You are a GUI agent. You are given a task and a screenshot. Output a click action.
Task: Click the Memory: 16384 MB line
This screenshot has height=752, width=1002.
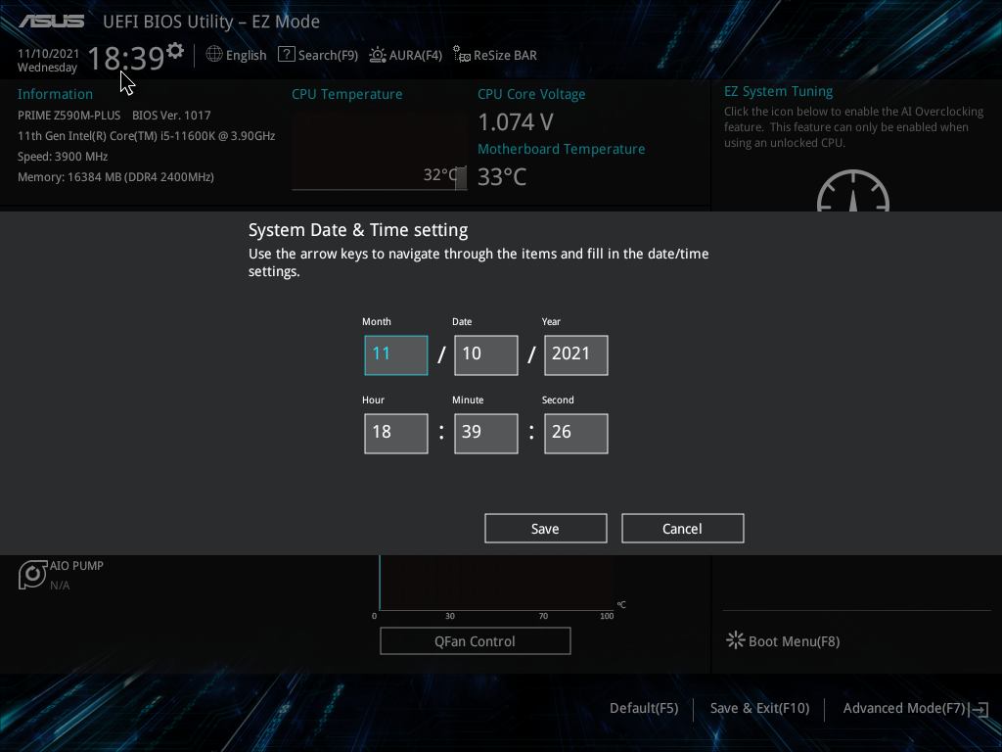point(115,177)
